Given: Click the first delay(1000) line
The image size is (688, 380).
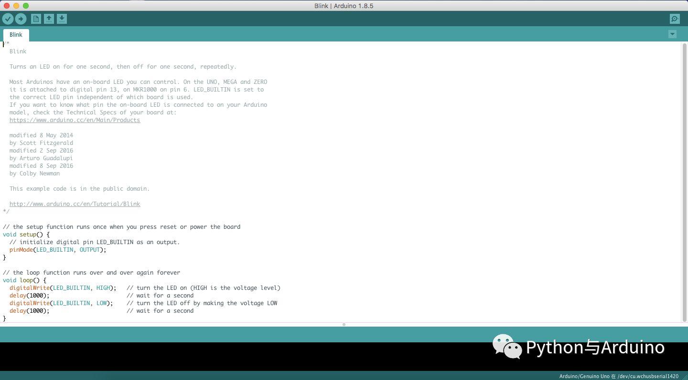Looking at the screenshot, I should (x=29, y=296).
